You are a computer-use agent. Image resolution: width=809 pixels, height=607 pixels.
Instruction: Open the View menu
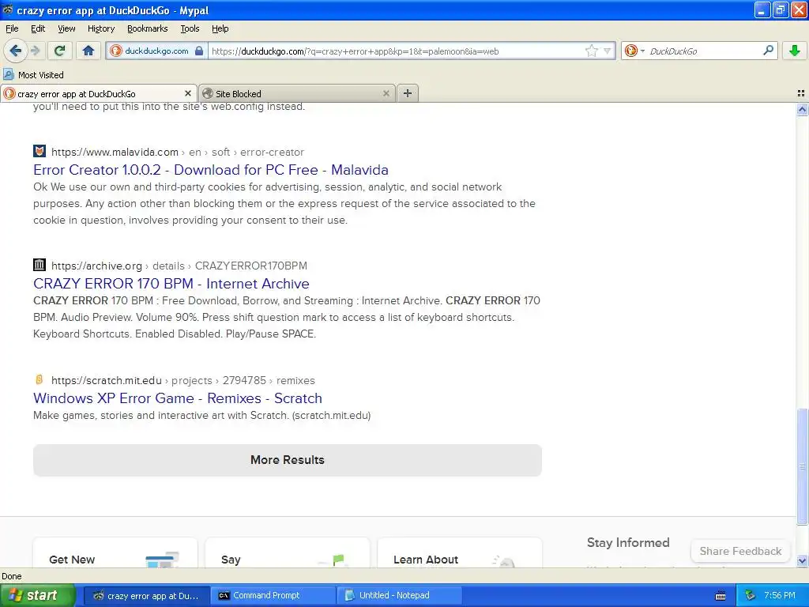[66, 28]
